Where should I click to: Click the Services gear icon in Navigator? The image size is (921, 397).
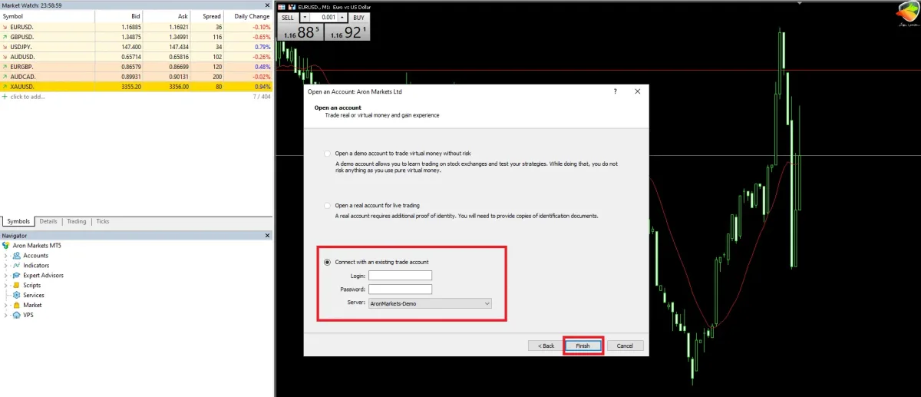point(17,296)
